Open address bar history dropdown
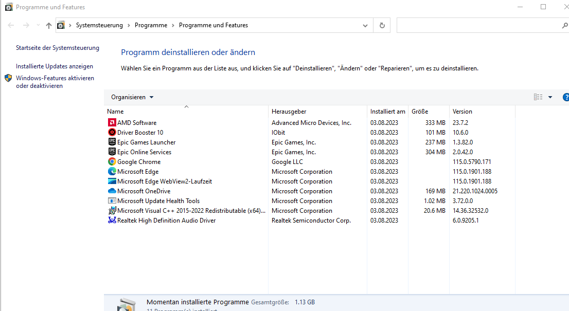 pos(365,25)
